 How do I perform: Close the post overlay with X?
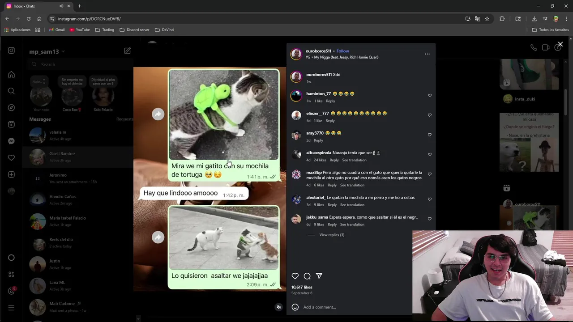click(560, 44)
